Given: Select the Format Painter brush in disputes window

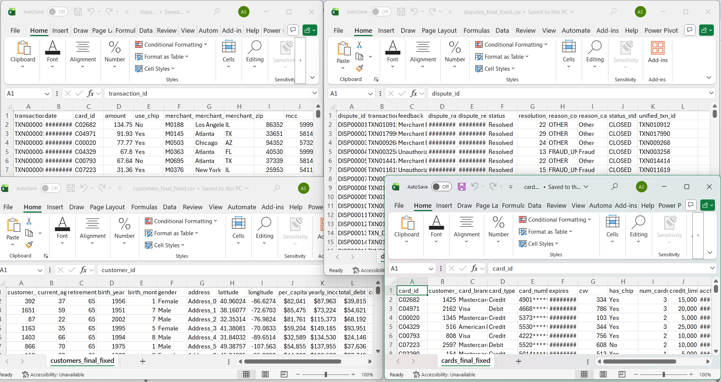Looking at the screenshot, I should [359, 68].
